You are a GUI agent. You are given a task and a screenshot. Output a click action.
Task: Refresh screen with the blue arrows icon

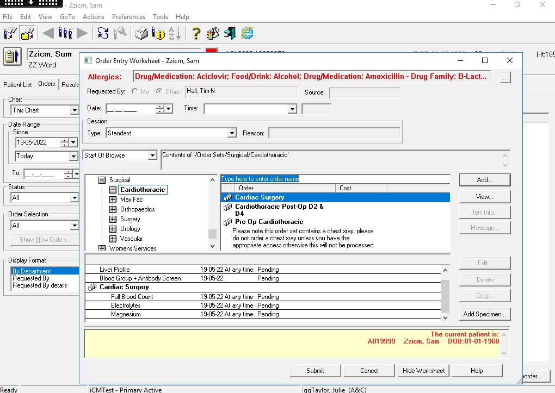click(x=103, y=33)
